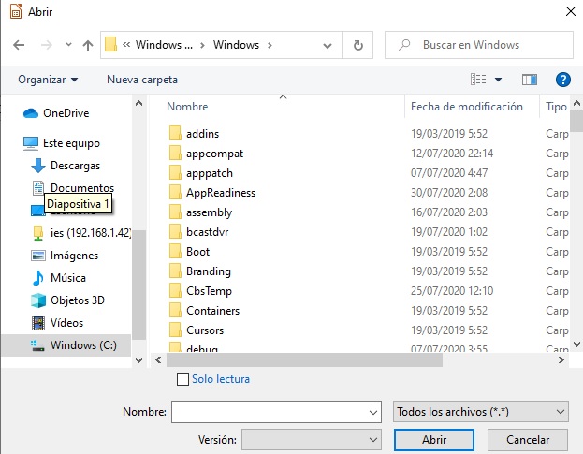Close the Abrir dialog
Screen dimensions: 583x454
[570, 11]
